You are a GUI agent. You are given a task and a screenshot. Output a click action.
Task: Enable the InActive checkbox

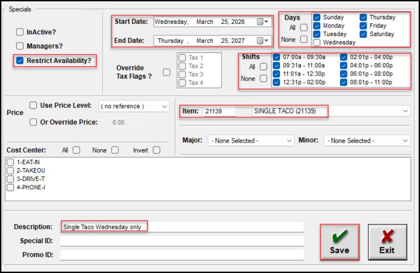[20, 32]
